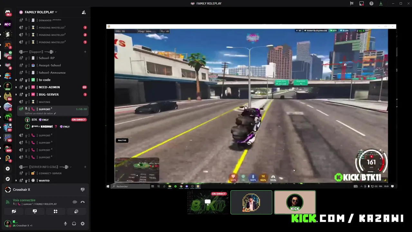Viewport: 412px width, 232px height.
Task: Join PENDING WHITELIST 2 channel
Action: (53, 35)
